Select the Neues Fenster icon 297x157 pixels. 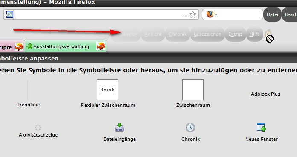(x=262, y=127)
